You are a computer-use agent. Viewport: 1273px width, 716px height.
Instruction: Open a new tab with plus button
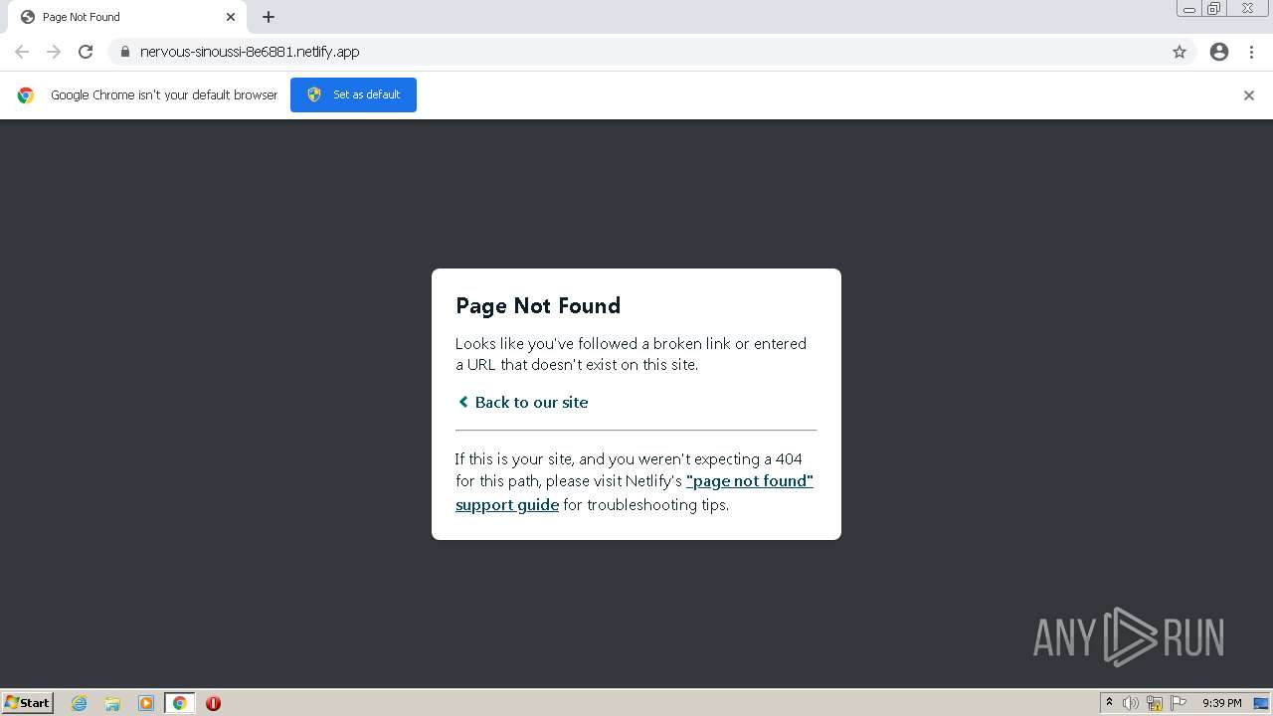tap(269, 17)
